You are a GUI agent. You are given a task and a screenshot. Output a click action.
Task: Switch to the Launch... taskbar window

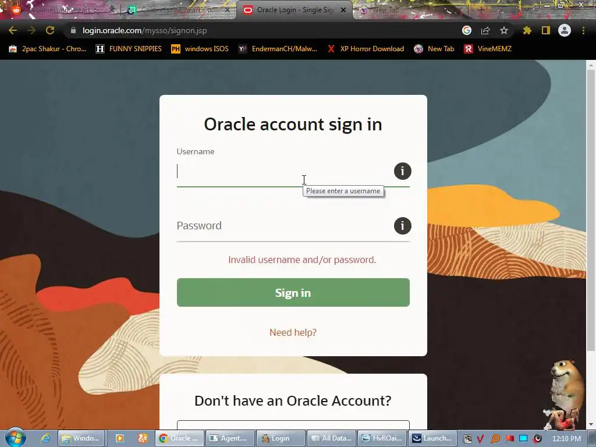[x=433, y=438]
